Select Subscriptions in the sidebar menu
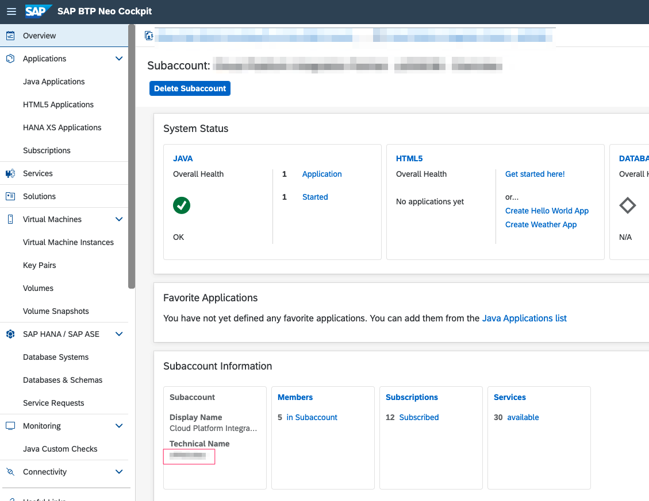This screenshot has width=649, height=501. click(x=46, y=150)
